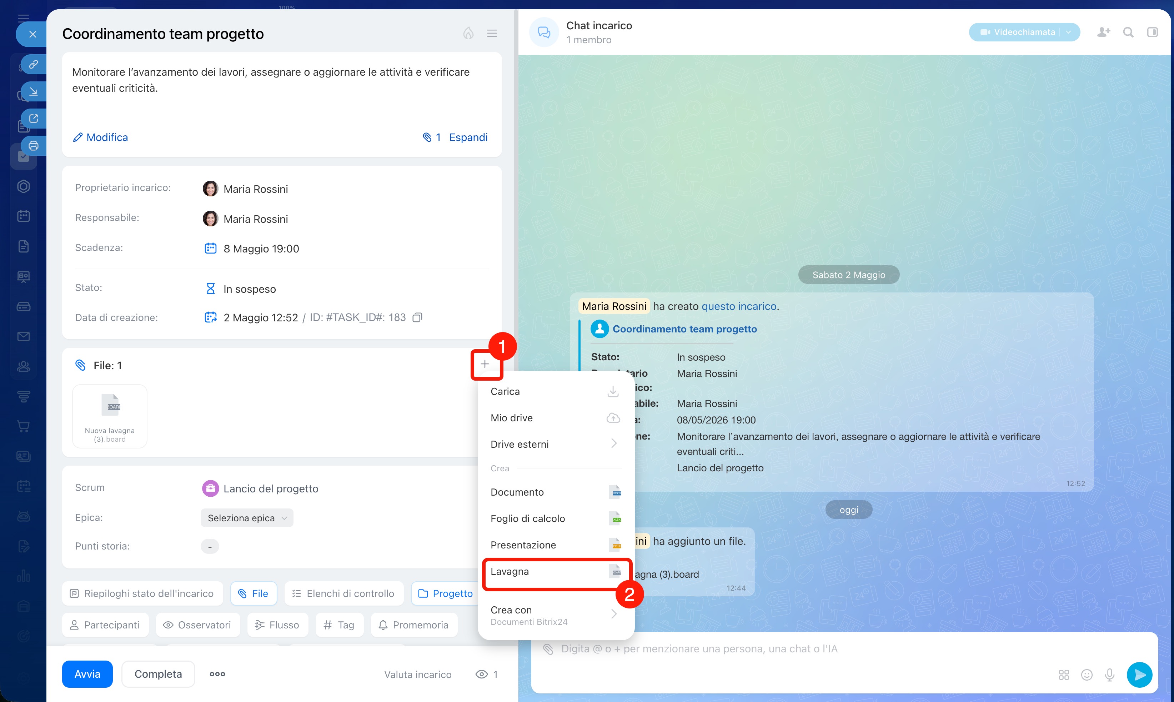Image resolution: width=1174 pixels, height=702 pixels.
Task: Search in the chat with the magnifier
Action: (x=1128, y=32)
